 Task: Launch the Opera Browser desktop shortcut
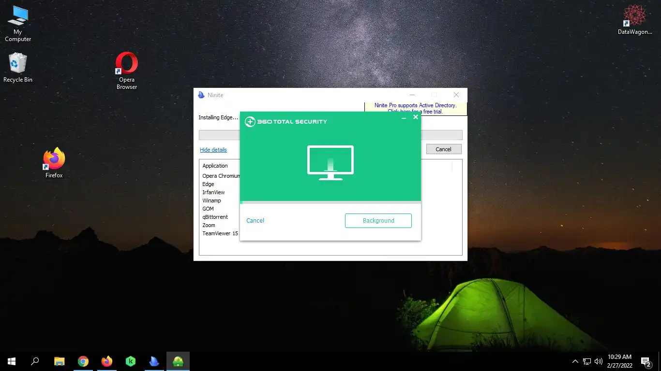click(127, 71)
